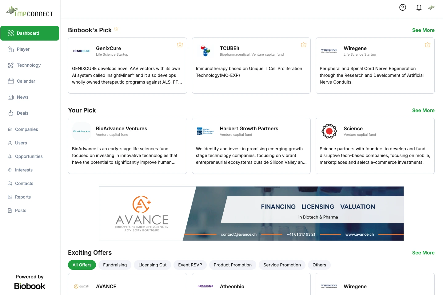The width and height of the screenshot is (443, 295).
Task: Click the GenixCure company logo
Action: coord(82,51)
